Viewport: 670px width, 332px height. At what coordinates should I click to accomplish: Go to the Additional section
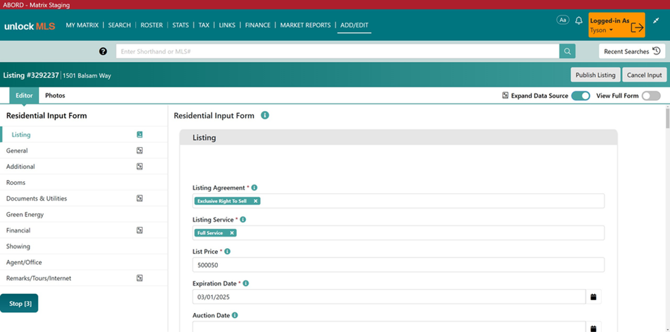(84, 166)
